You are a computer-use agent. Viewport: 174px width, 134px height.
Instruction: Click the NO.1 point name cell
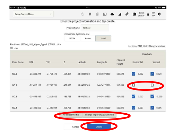15,74
